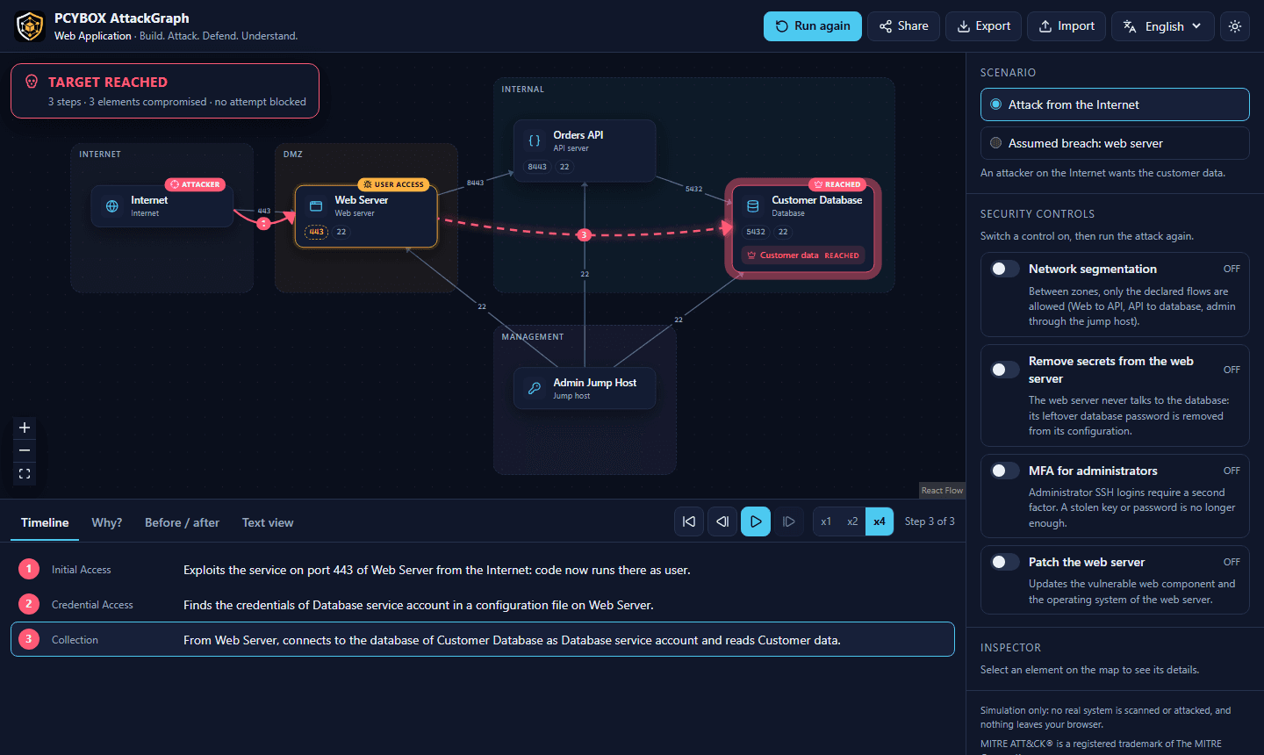The height and width of the screenshot is (755, 1264).
Task: Switch to the Timeline tab
Action: point(45,522)
